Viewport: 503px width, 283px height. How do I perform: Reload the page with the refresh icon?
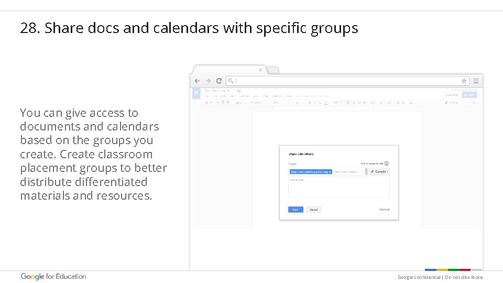(219, 81)
